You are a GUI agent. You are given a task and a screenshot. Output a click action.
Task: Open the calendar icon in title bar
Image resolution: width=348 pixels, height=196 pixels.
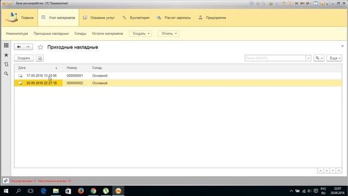point(289,3)
